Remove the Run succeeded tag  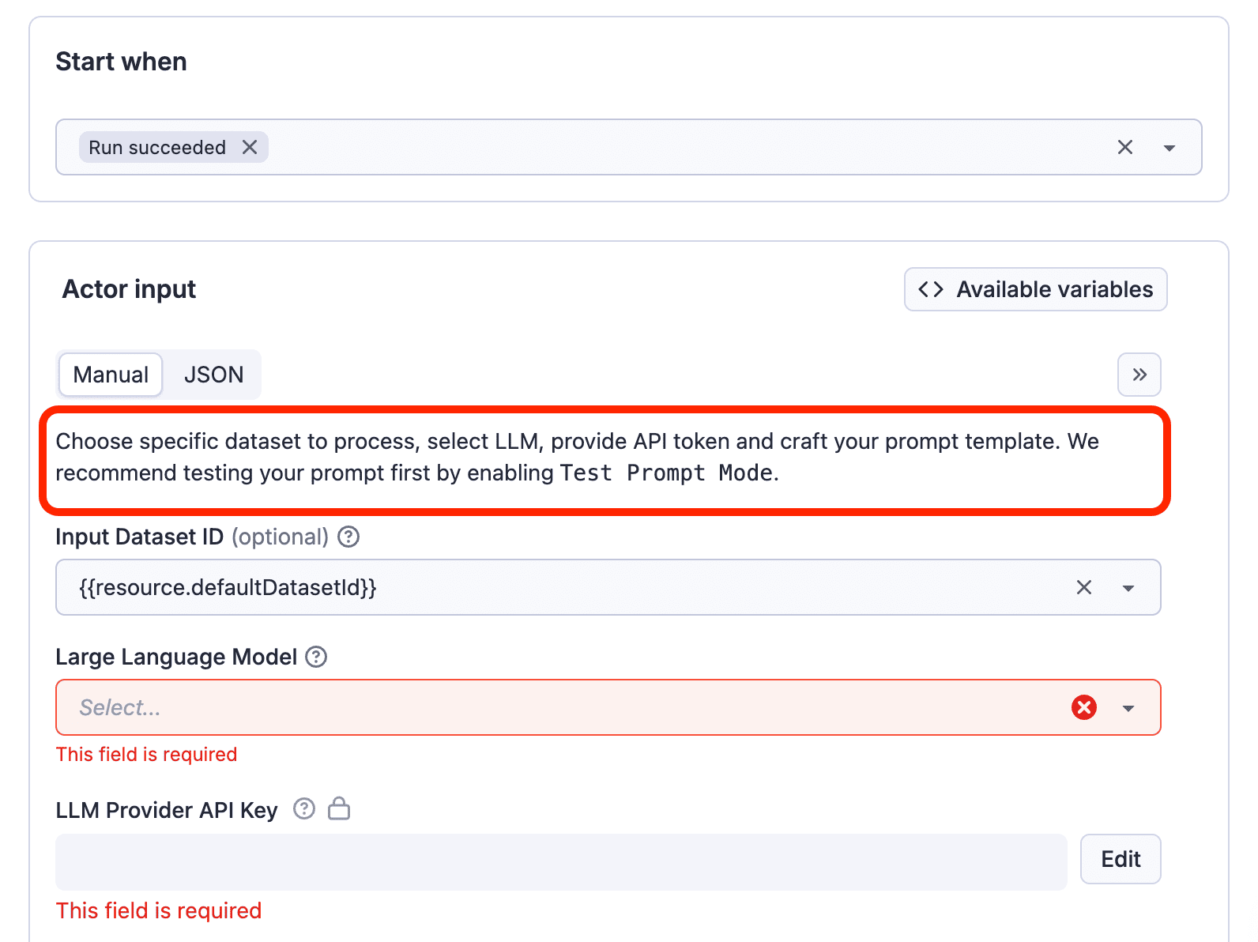click(x=250, y=147)
